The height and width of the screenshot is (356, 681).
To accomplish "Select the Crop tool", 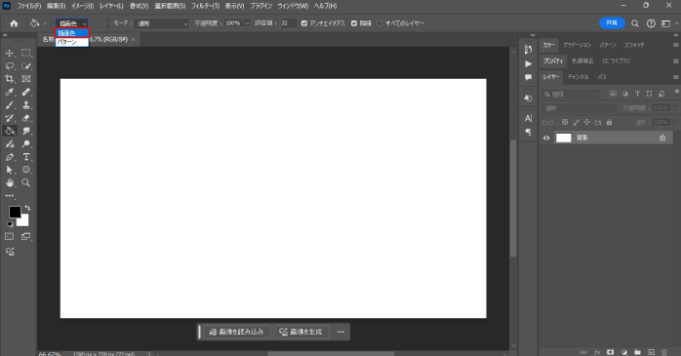I will tap(9, 79).
